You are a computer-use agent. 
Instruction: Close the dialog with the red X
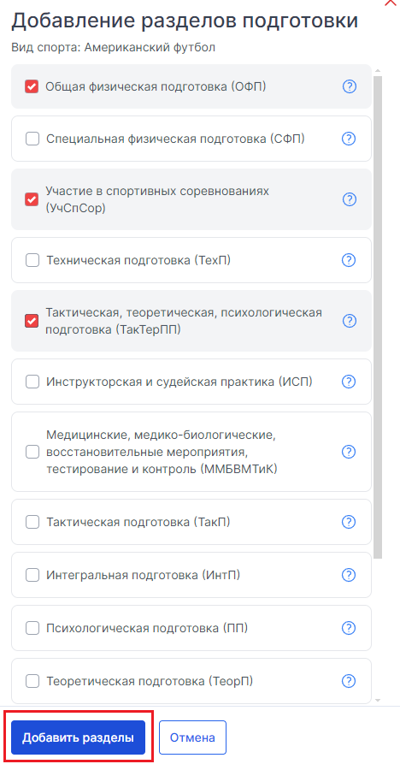pos(391,3)
